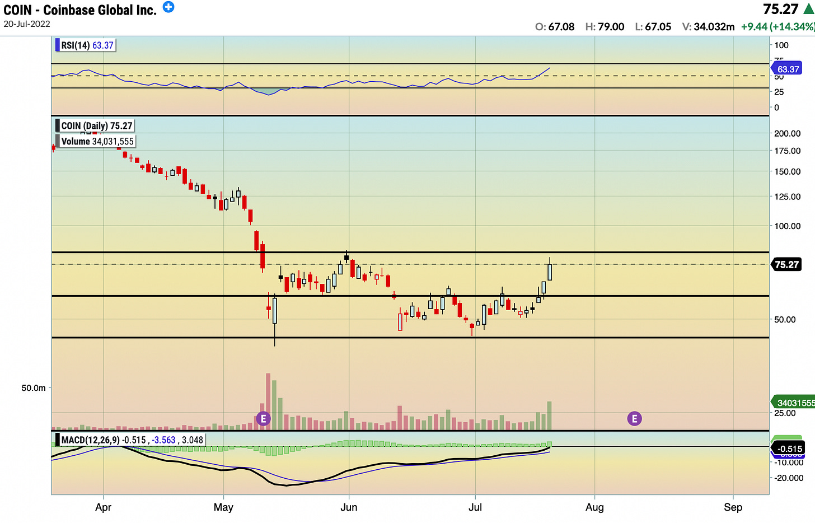Screen dimensions: 815x523
Task: Click the large 75.27 price header
Action: point(780,9)
